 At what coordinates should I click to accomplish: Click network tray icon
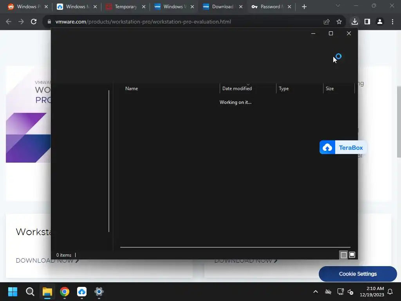tap(340, 292)
